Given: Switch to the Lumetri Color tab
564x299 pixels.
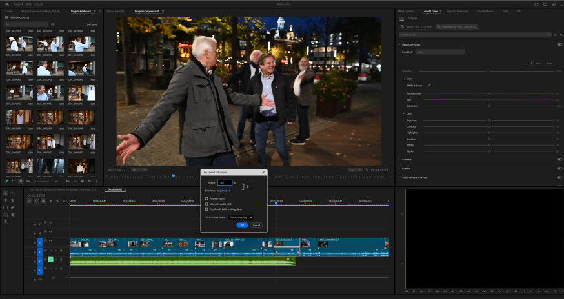Looking at the screenshot, I should tap(430, 11).
